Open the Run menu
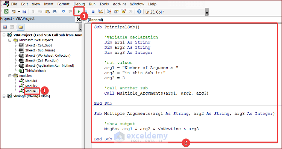This screenshot has width=282, height=149. 92,4
